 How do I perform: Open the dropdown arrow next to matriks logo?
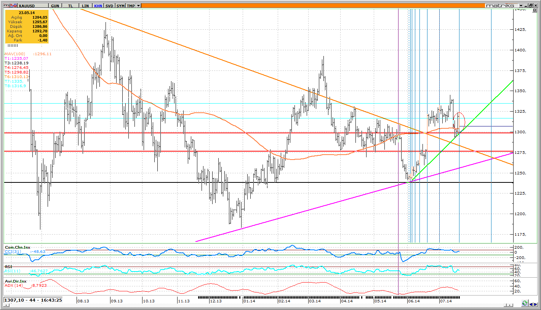(521, 5)
